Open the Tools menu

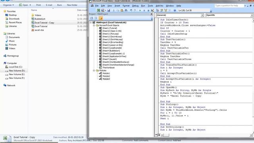pos(150,6)
